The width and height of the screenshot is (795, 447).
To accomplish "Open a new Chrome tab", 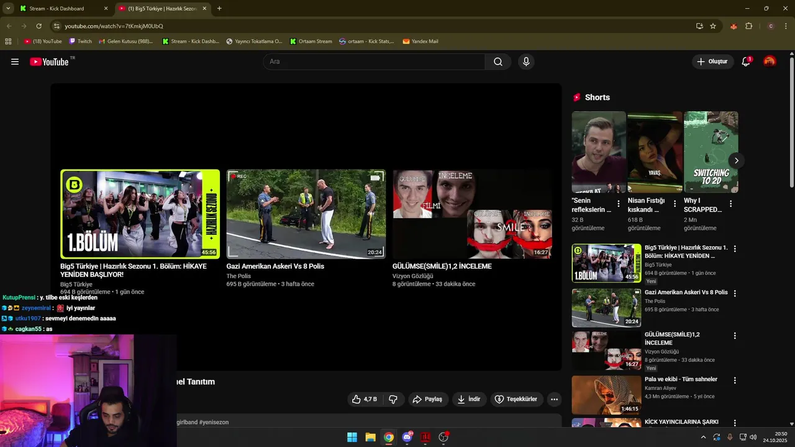I will [x=219, y=9].
